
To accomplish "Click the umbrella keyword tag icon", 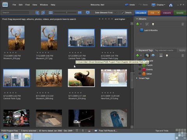I will click(x=153, y=55).
